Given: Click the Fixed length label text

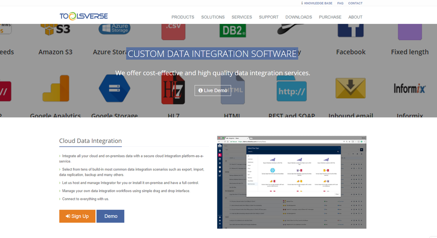Looking at the screenshot, I should [410, 52].
